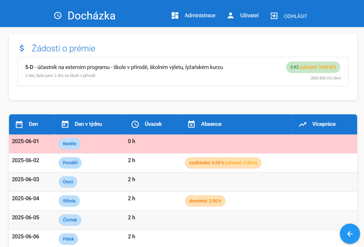Click the clock icon in the Úvazek column header

point(135,124)
